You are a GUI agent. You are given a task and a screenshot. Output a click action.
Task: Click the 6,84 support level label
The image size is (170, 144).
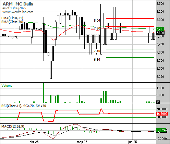click(x=97, y=60)
